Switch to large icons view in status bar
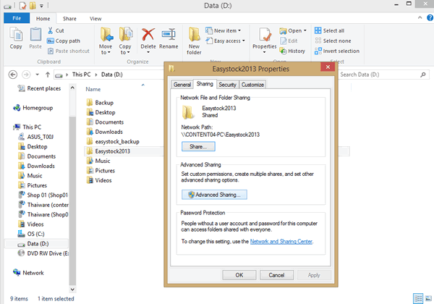434x304 pixels. tap(428, 298)
